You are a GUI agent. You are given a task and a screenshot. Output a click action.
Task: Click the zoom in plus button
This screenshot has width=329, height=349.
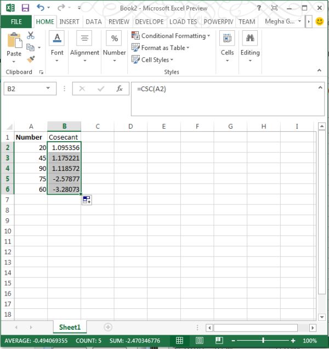pyautogui.click(x=293, y=341)
